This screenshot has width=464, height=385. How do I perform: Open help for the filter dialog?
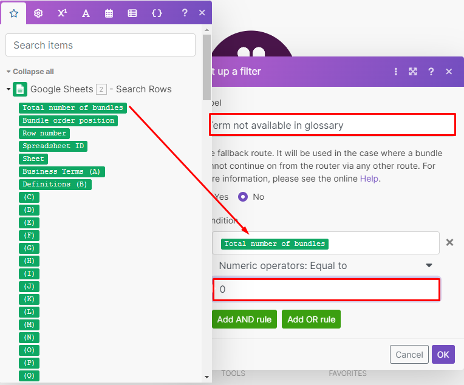click(x=431, y=71)
